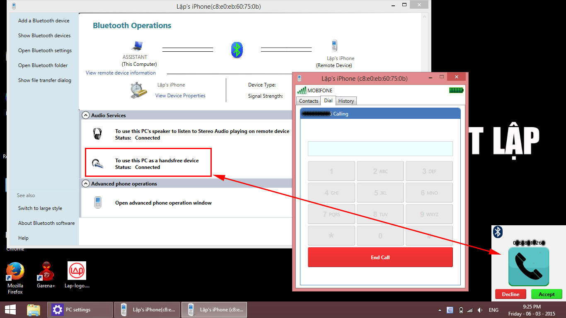Switch to large style
Viewport: 566px width, 318px height.
(40, 208)
